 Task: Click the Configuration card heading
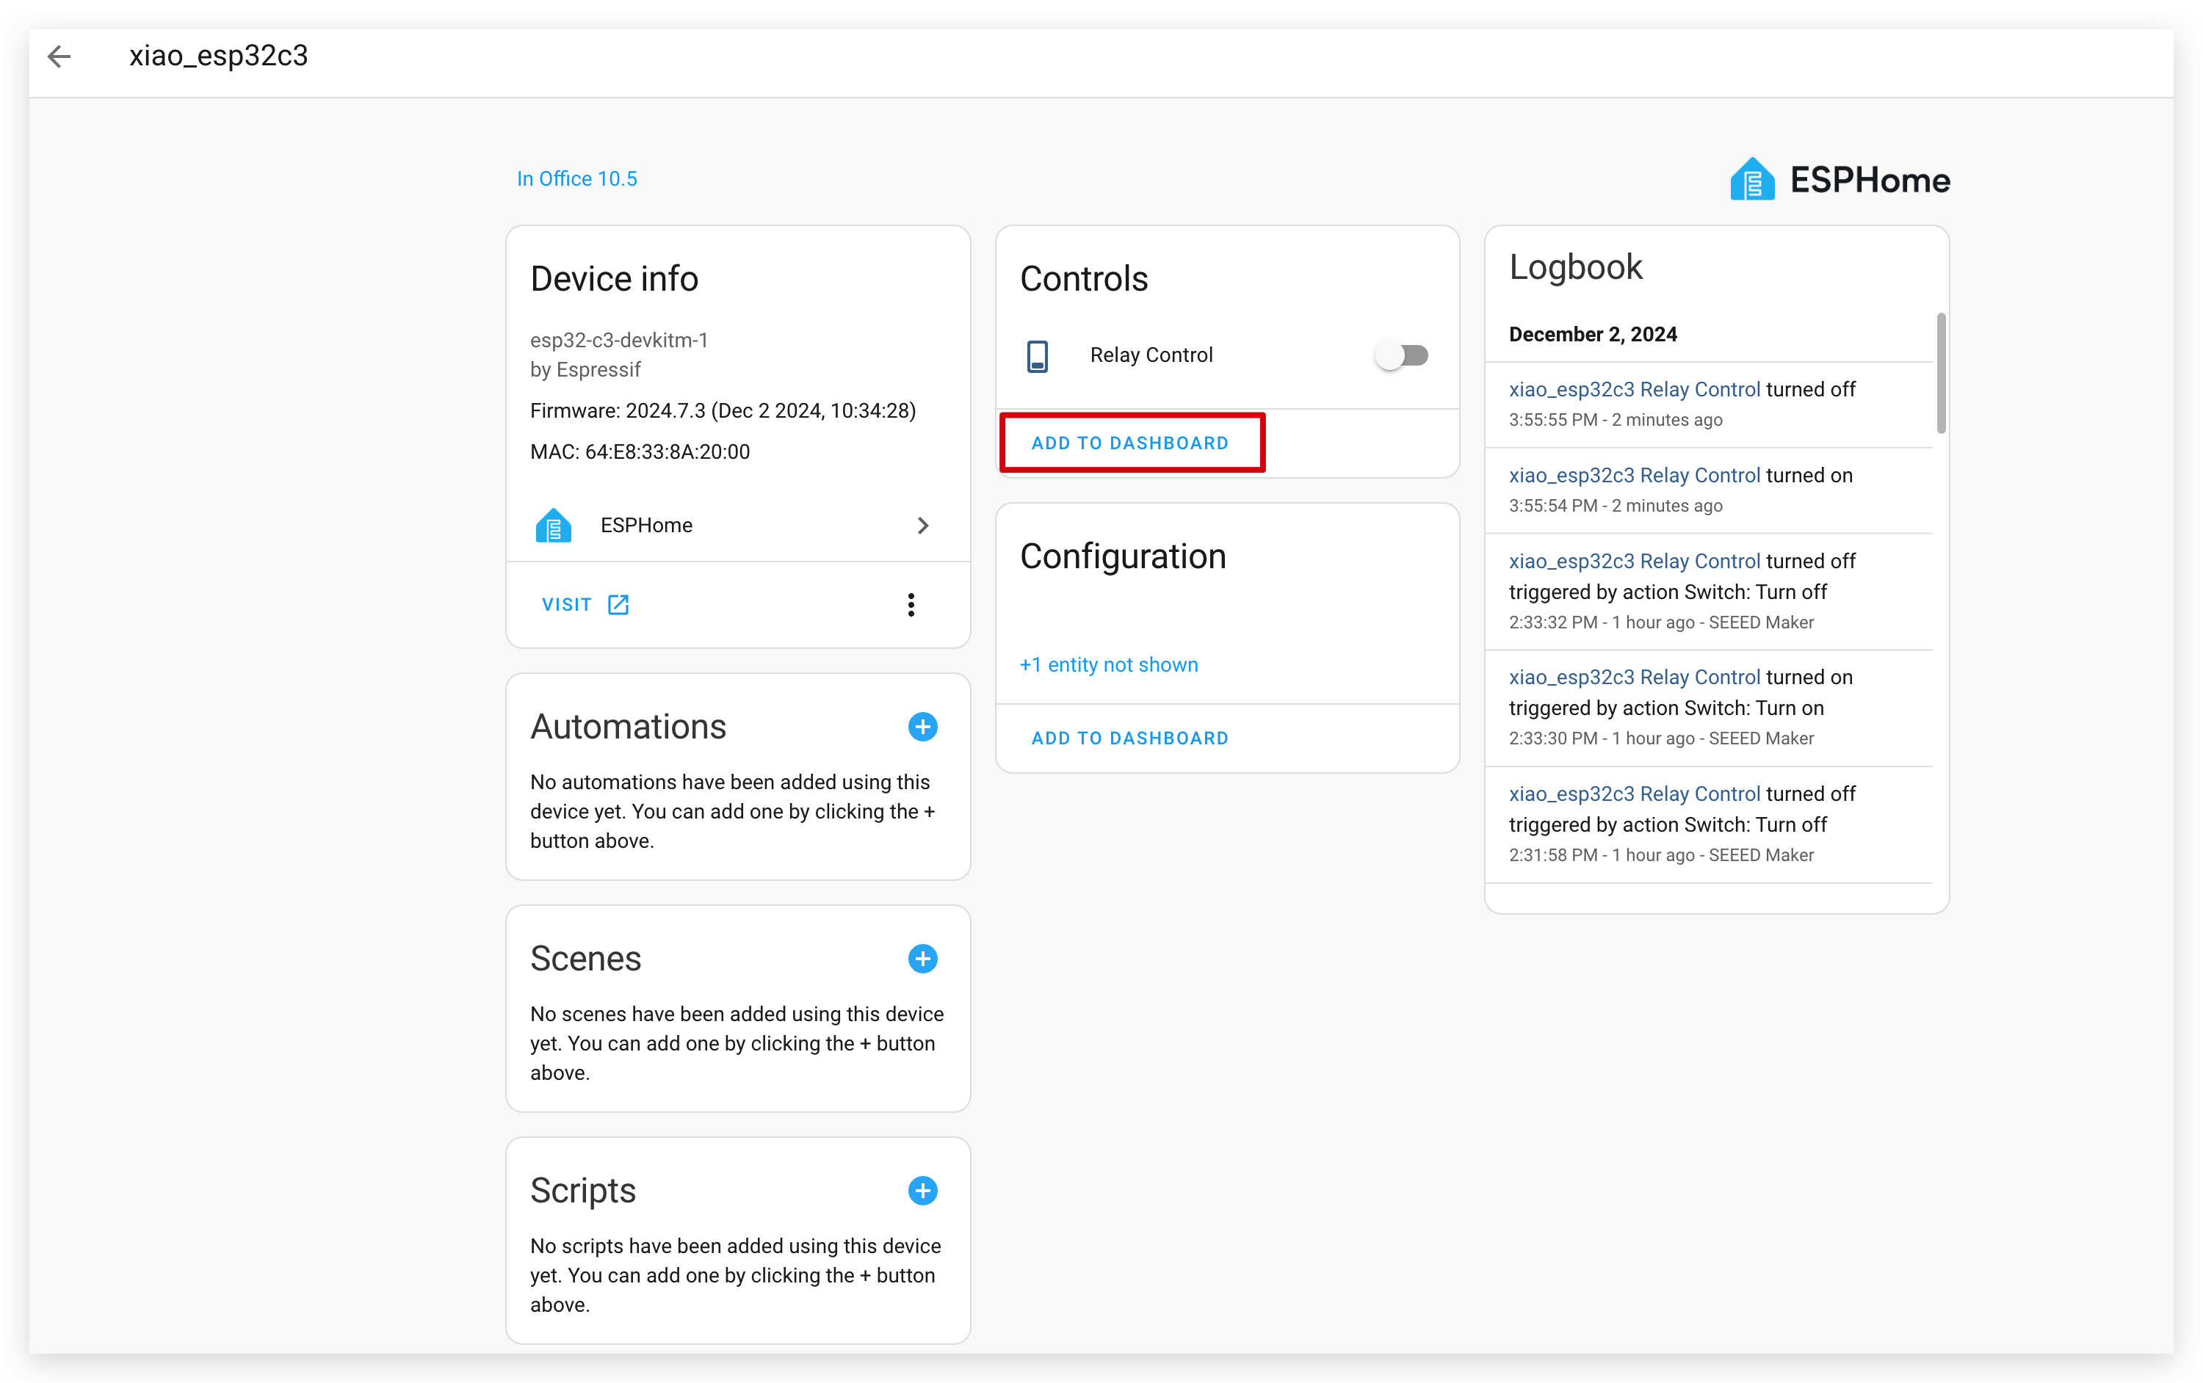1123,556
